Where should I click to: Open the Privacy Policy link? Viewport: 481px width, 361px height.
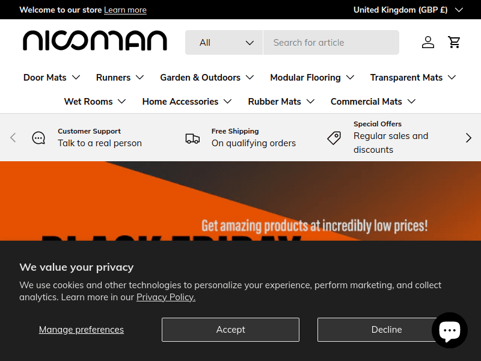(x=165, y=297)
